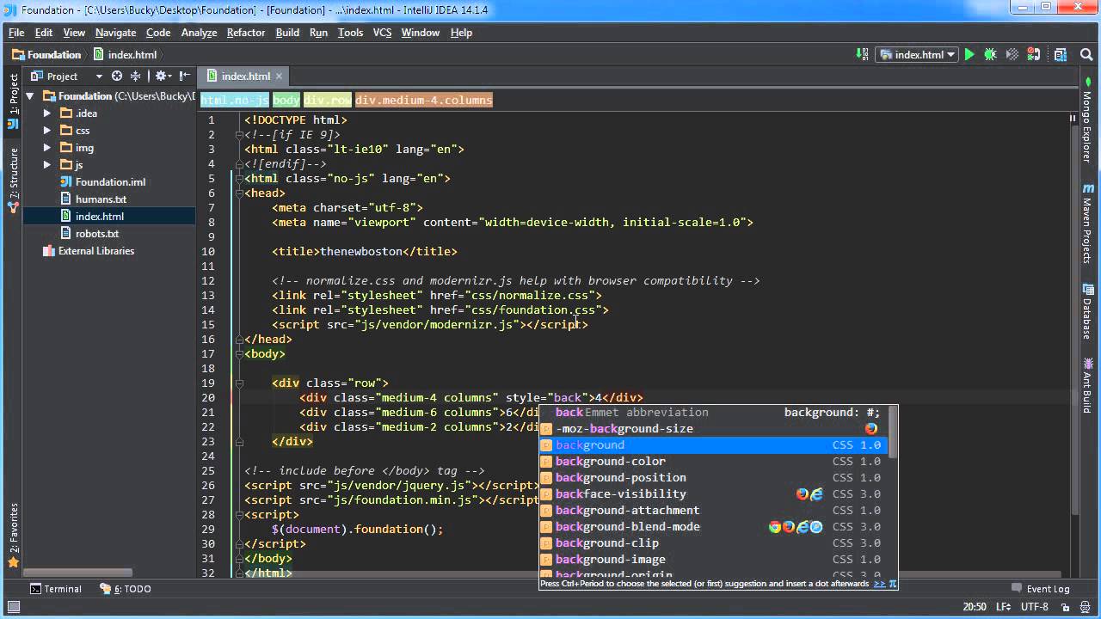Expand the .idea folder
1101x619 pixels.
click(47, 113)
